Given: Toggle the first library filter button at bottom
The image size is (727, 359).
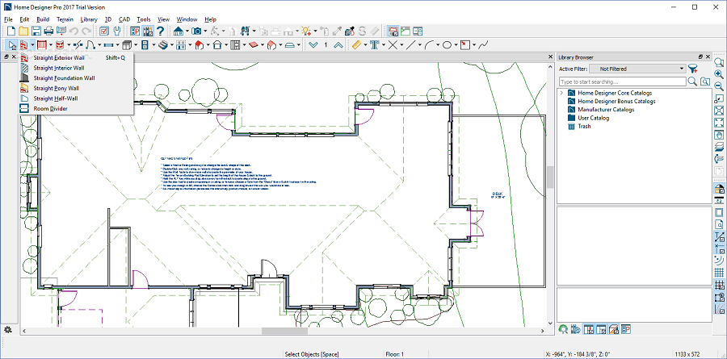Looking at the screenshot, I should tap(588, 329).
